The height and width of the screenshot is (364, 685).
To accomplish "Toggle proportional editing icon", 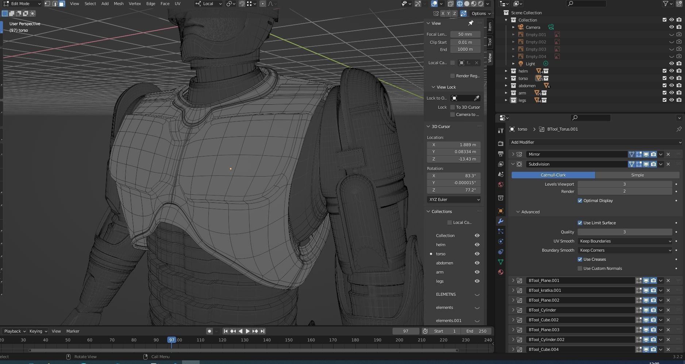I will tap(263, 4).
